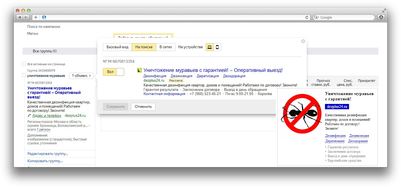Open 'Редактировать группу...' link
Image resolution: width=401 pixels, height=187 pixels.
click(48, 154)
